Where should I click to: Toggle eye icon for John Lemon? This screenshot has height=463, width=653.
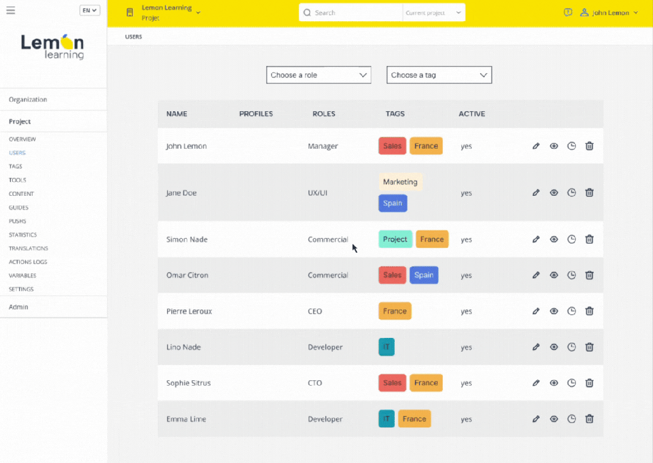554,146
